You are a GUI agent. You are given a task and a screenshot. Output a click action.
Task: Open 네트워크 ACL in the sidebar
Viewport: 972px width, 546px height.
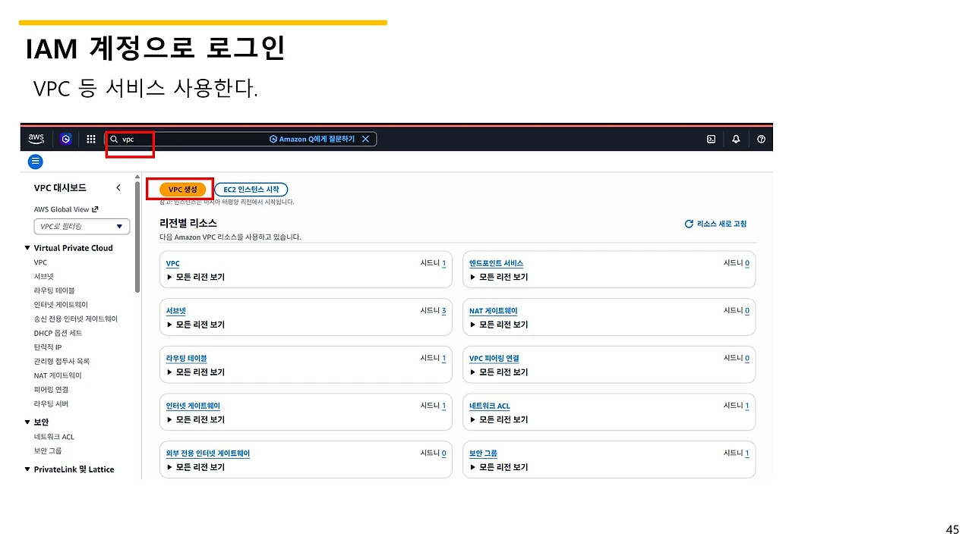tap(54, 437)
